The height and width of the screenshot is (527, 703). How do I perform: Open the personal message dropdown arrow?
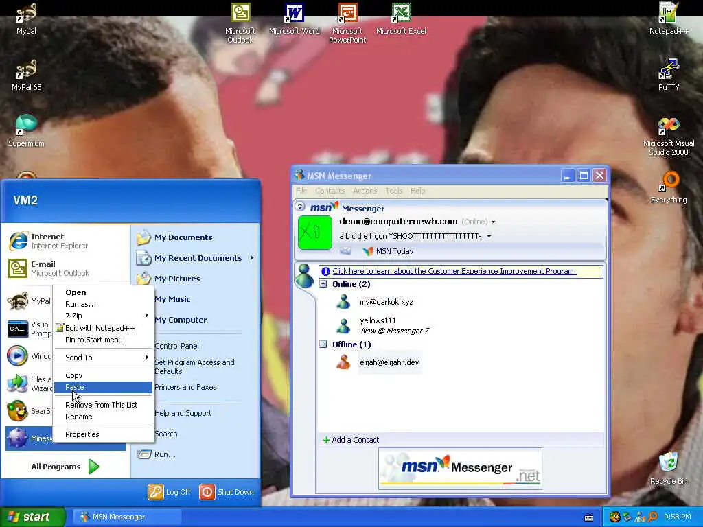tap(489, 236)
